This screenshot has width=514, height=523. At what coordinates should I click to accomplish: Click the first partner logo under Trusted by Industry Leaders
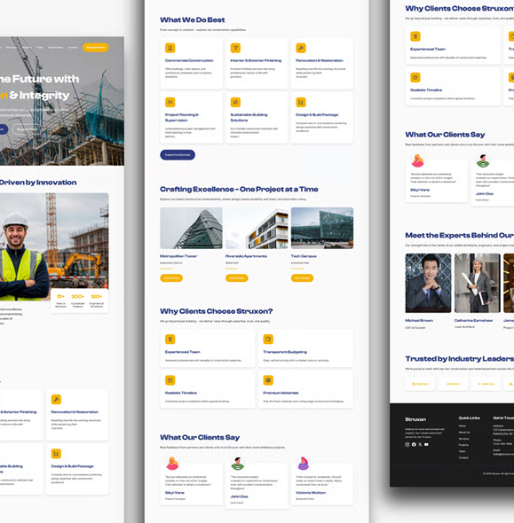click(420, 384)
